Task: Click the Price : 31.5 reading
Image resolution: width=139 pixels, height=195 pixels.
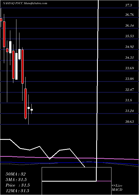Action: click(x=18, y=185)
